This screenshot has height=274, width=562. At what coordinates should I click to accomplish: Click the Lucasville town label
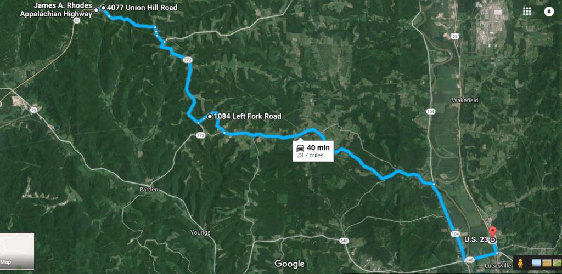pyautogui.click(x=497, y=266)
